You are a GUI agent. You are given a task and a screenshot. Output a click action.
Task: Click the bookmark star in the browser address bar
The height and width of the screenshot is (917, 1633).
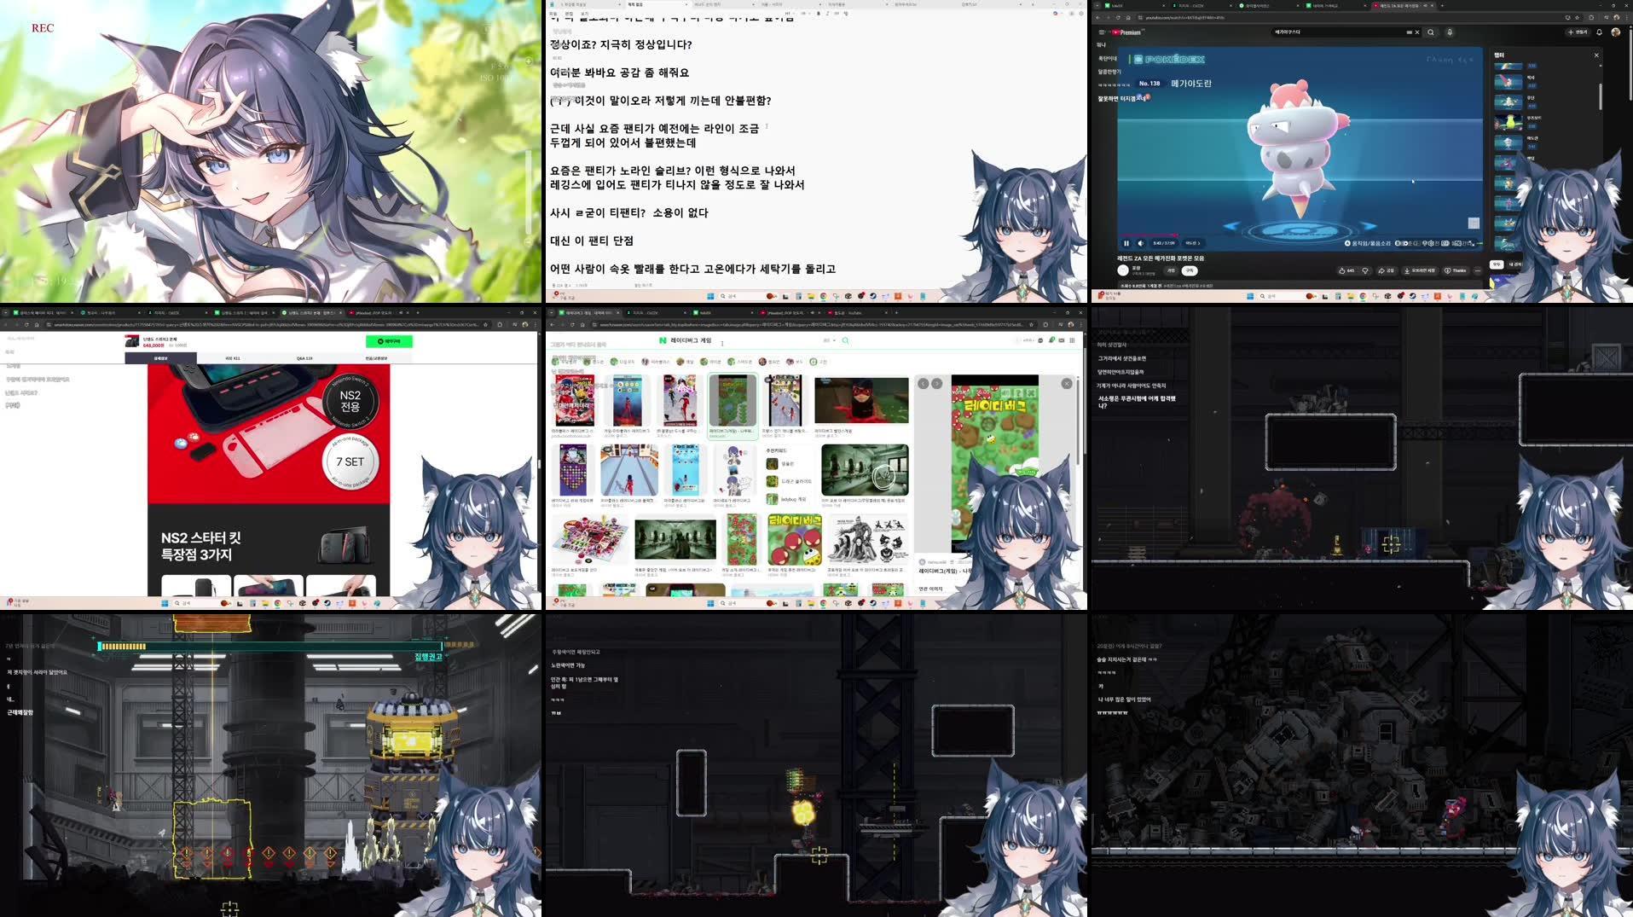tap(1576, 17)
